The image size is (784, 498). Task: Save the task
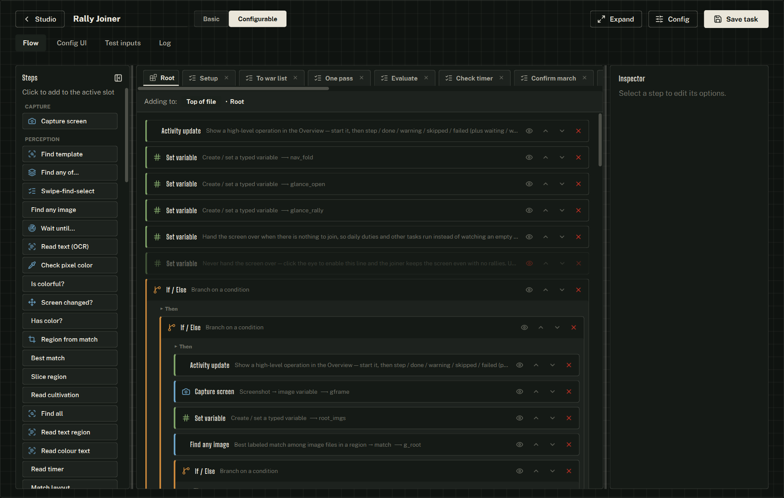(736, 19)
